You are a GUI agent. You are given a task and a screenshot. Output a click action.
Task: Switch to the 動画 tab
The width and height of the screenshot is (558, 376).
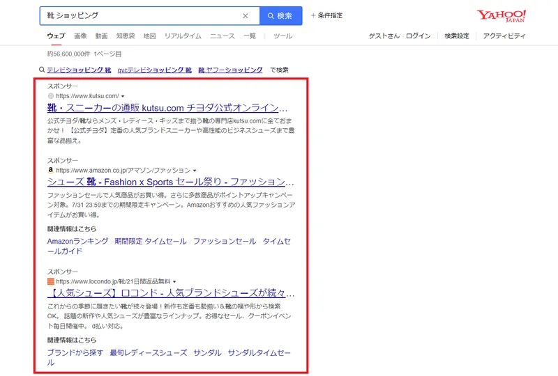(101, 36)
